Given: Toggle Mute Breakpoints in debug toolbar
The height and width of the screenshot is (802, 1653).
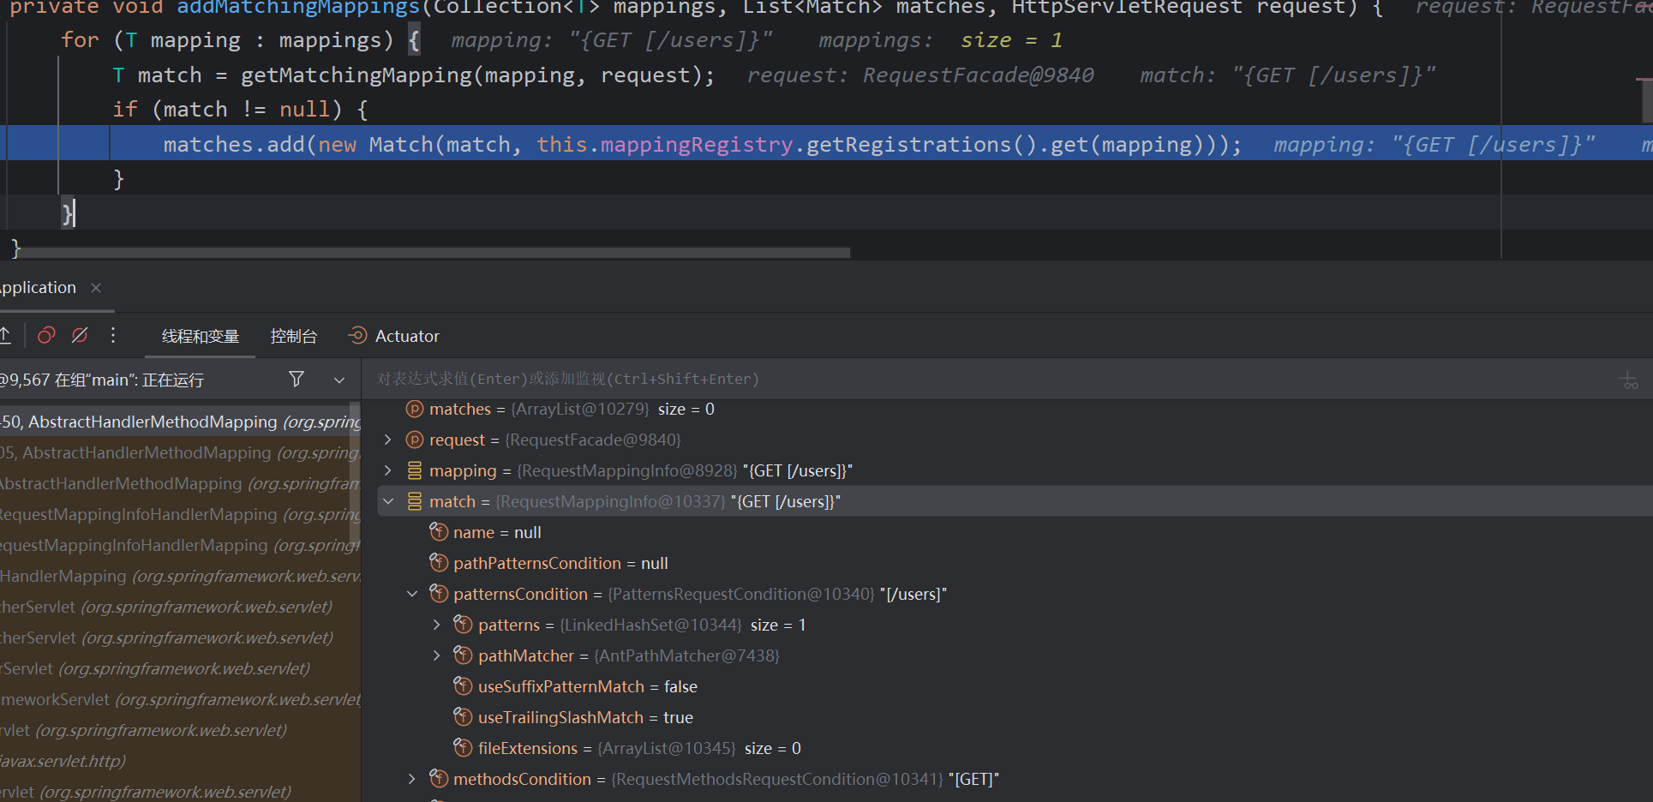Looking at the screenshot, I should (80, 335).
